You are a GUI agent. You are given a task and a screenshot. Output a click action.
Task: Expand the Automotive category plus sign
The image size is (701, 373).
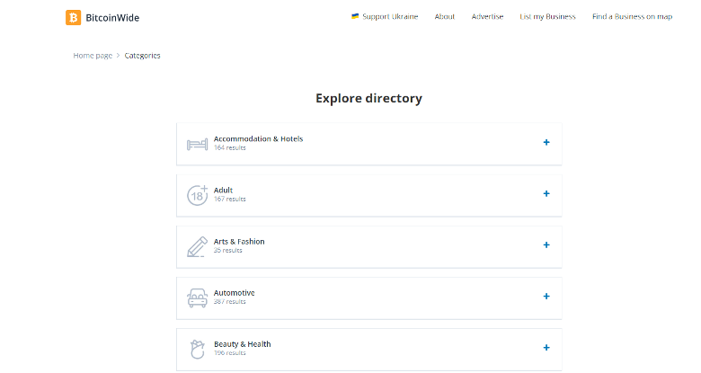(x=546, y=297)
